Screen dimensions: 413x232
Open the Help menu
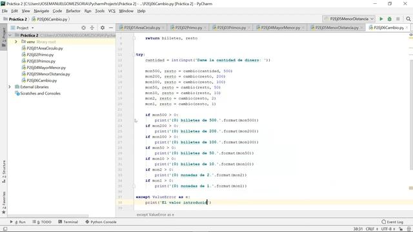coord(141,11)
